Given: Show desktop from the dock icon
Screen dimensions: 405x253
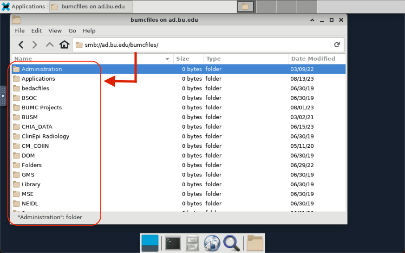Looking at the screenshot, I should click(150, 243).
